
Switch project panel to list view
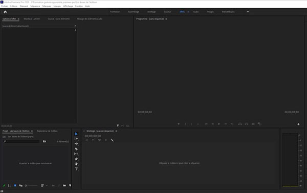[9, 185]
